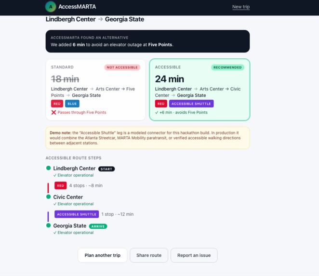The width and height of the screenshot is (319, 276).
Task: Click the 24 min time
Action: [x=170, y=79]
